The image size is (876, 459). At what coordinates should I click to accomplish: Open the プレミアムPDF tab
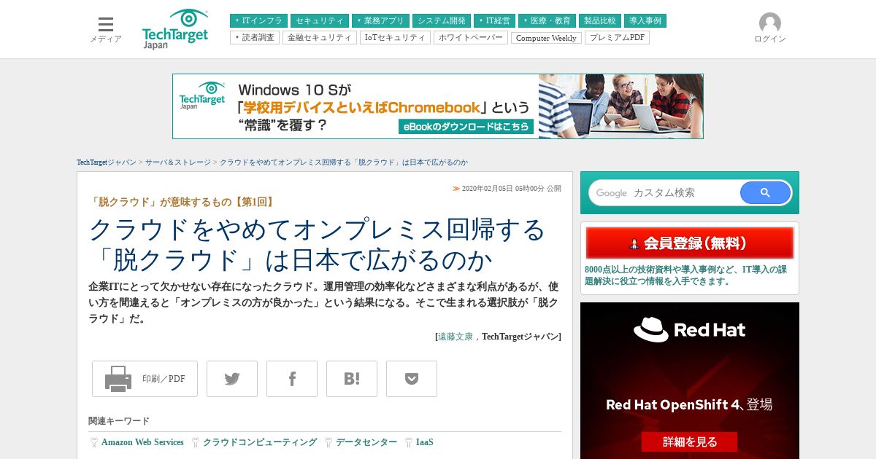click(x=617, y=37)
